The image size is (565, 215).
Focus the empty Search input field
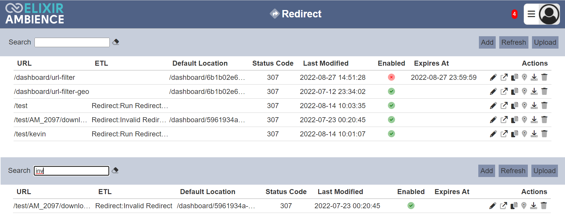point(72,42)
